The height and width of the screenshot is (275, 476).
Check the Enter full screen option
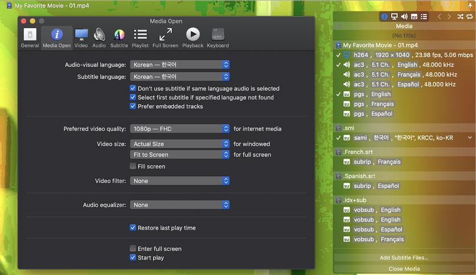click(133, 249)
